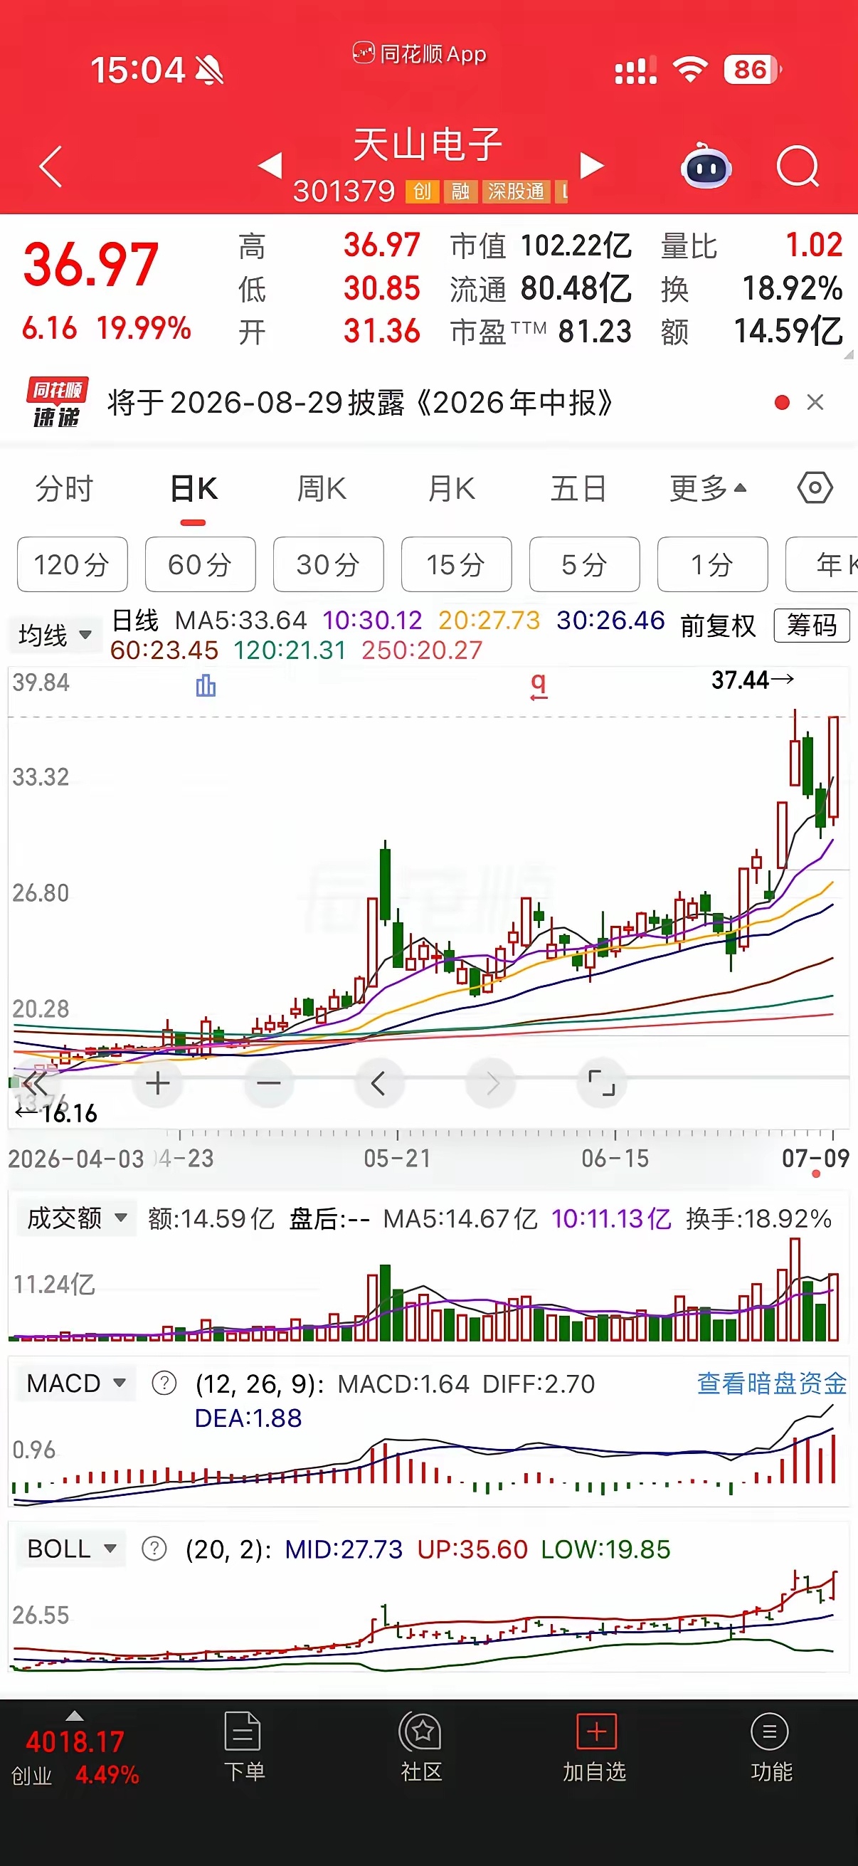This screenshot has height=1866, width=858.
Task: Go to next stock with right triangle
Action: [591, 165]
